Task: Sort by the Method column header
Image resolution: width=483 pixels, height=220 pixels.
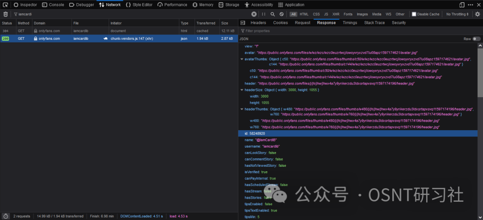Action: pos(24,23)
